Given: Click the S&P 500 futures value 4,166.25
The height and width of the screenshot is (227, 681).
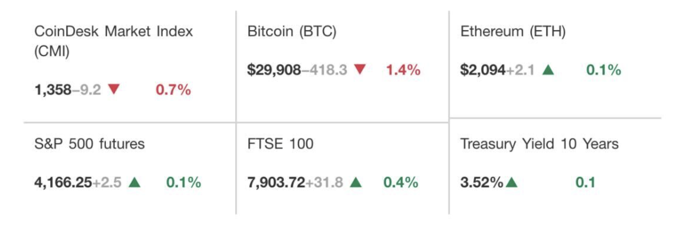Looking at the screenshot, I should (63, 182).
